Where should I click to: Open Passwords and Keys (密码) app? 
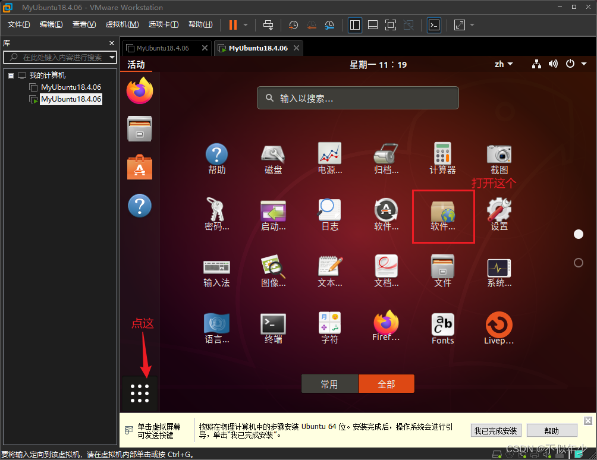216,215
